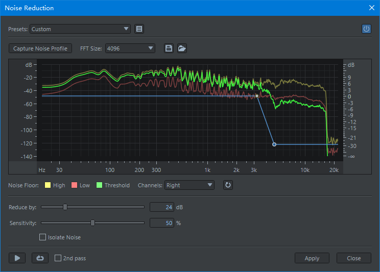Click the Sensitivity slider handle
The height and width of the screenshot is (272, 380).
tap(92, 223)
